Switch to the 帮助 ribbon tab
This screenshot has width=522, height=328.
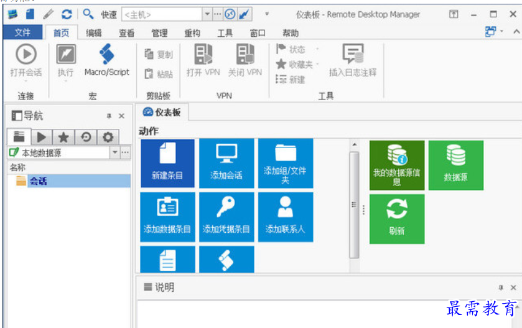291,33
